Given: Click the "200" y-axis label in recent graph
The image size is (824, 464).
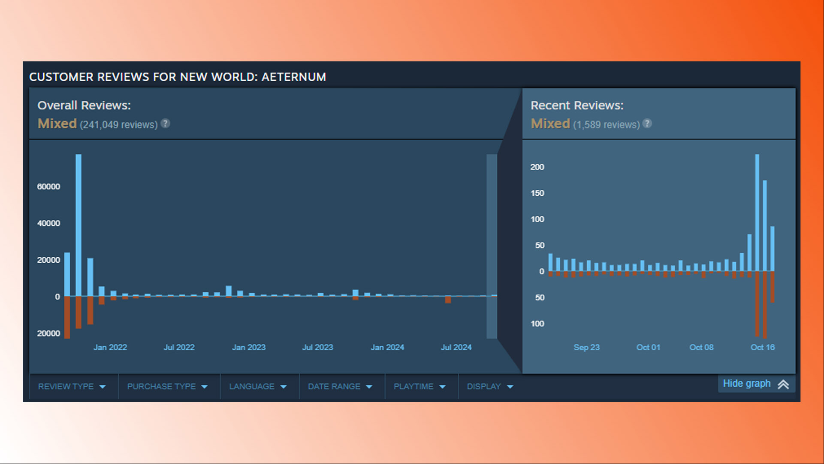Looking at the screenshot, I should pyautogui.click(x=537, y=167).
